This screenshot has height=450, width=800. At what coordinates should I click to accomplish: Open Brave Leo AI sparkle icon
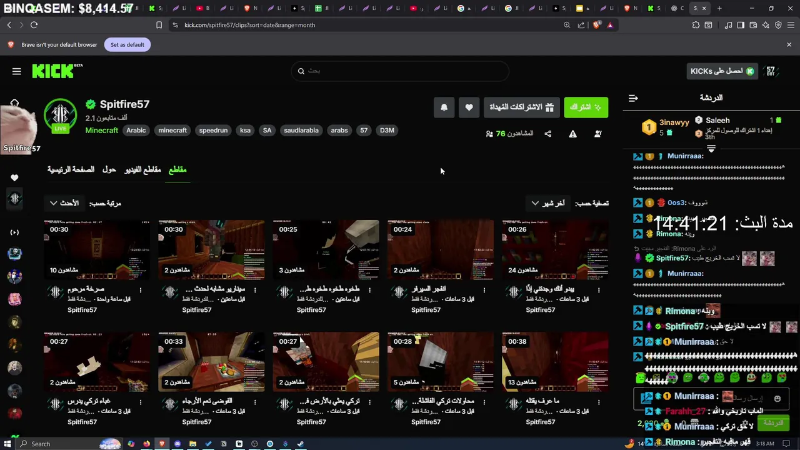coord(766,25)
